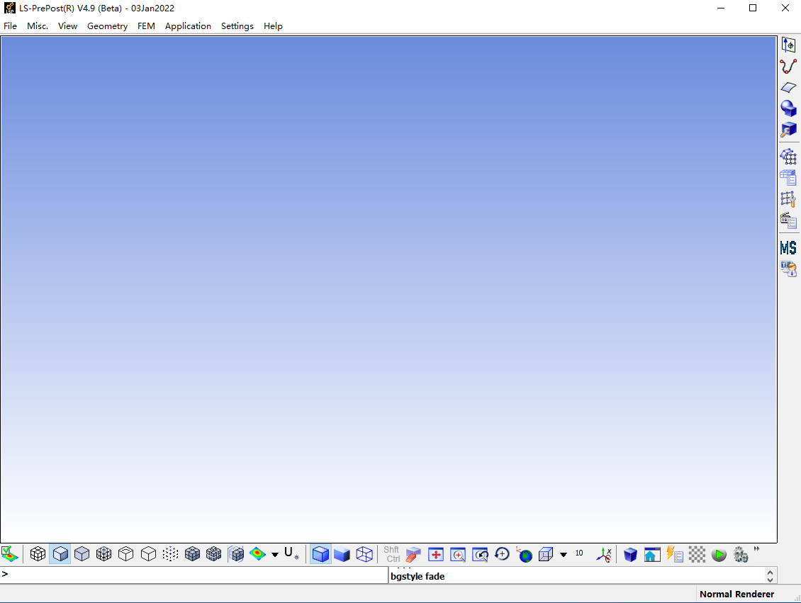The width and height of the screenshot is (801, 603).
Task: Click the green play animate icon
Action: (719, 554)
